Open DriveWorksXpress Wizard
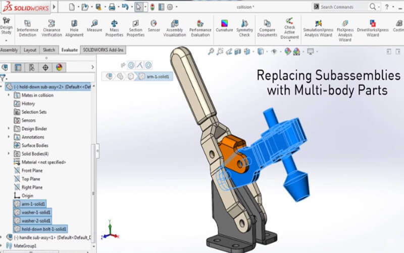The height and width of the screenshot is (253, 404). pos(373,28)
